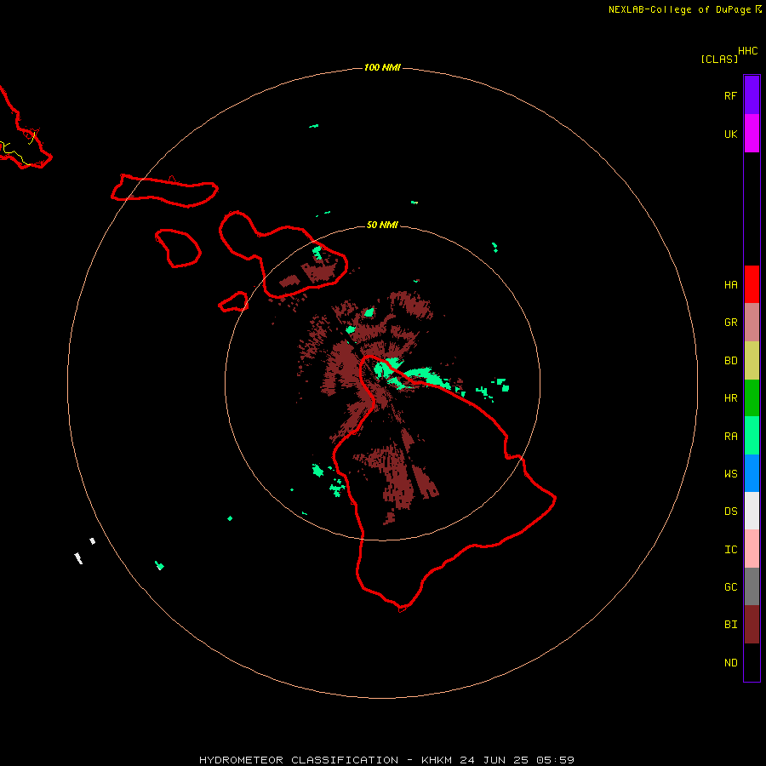The height and width of the screenshot is (766, 766).
Task: Pick the RA light green legend swatch
Action: click(752, 436)
